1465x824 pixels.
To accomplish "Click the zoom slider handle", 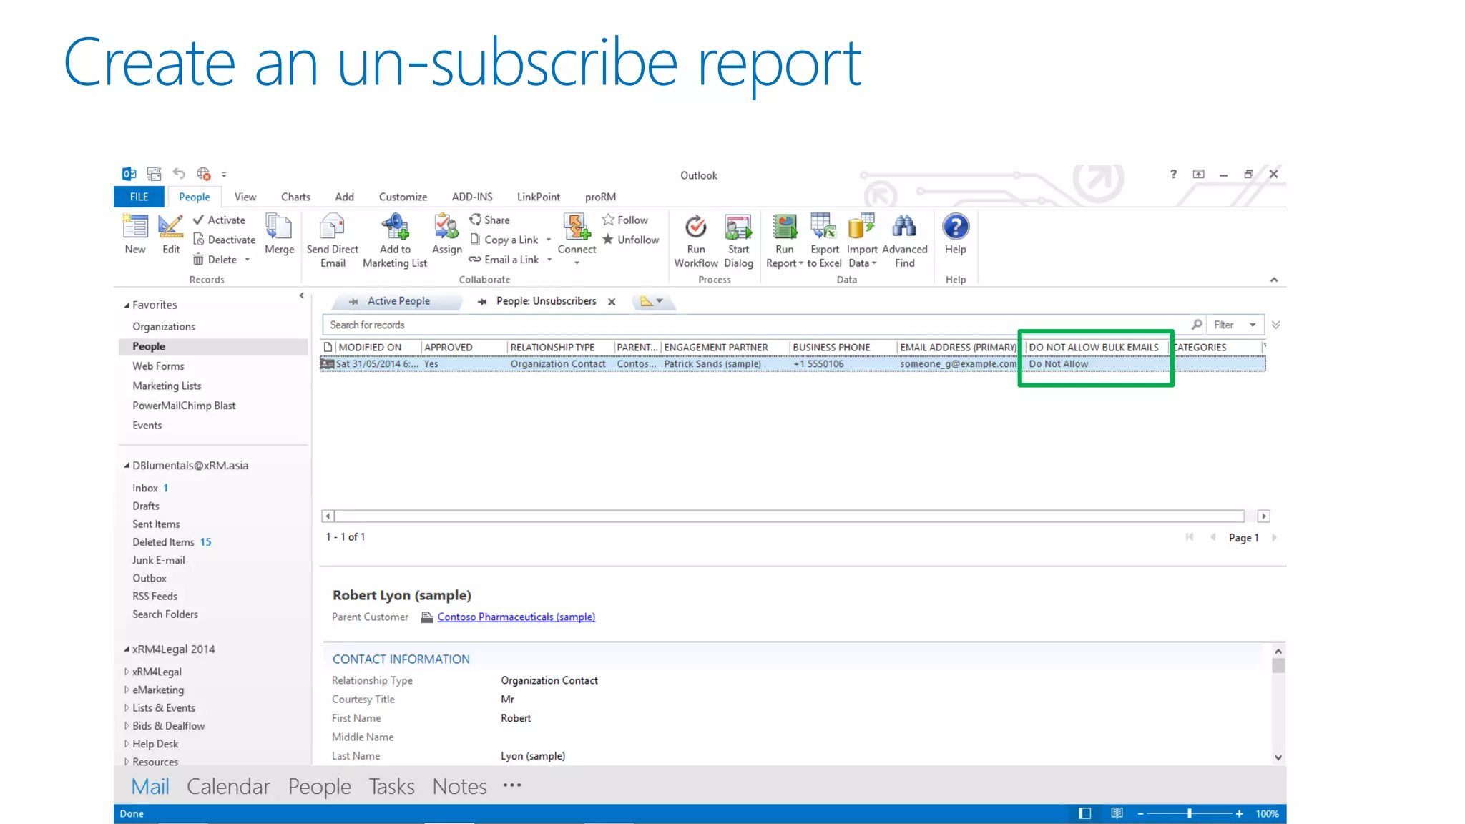I will pyautogui.click(x=1190, y=813).
